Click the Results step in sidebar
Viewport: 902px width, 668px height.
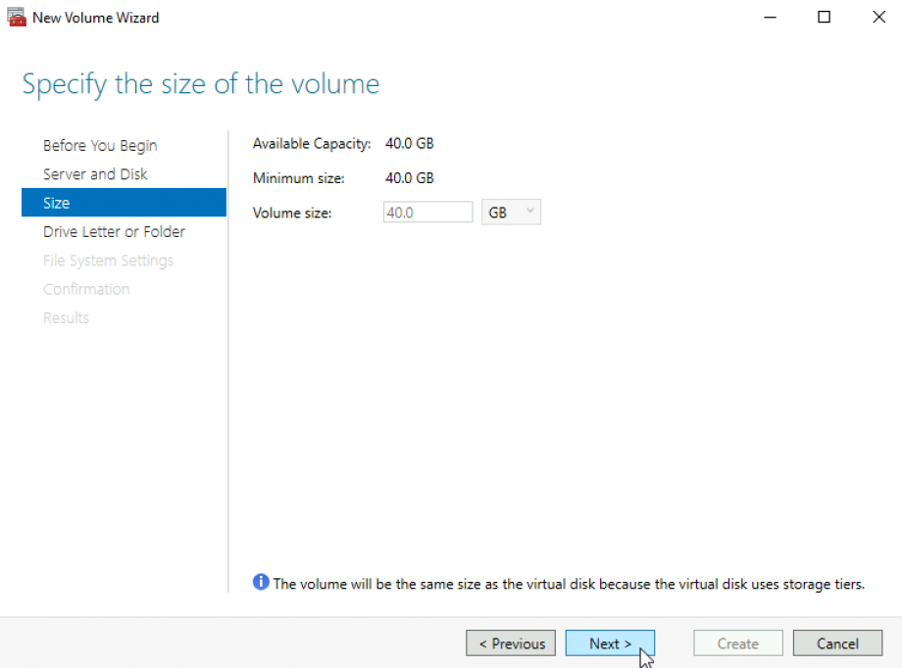click(66, 318)
